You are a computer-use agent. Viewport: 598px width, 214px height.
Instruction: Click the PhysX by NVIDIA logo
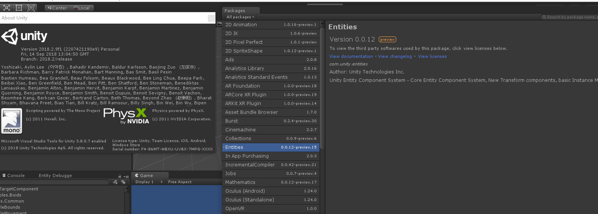click(126, 116)
